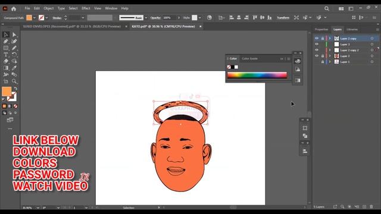Select the Direct Selection tool
381x214 pixels.
pyautogui.click(x=14, y=34)
